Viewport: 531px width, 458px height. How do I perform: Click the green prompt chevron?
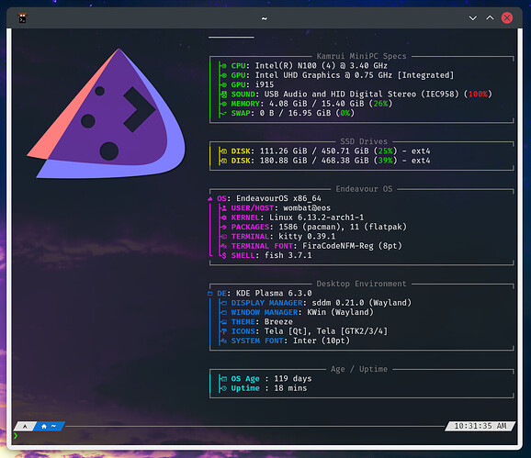(16, 436)
